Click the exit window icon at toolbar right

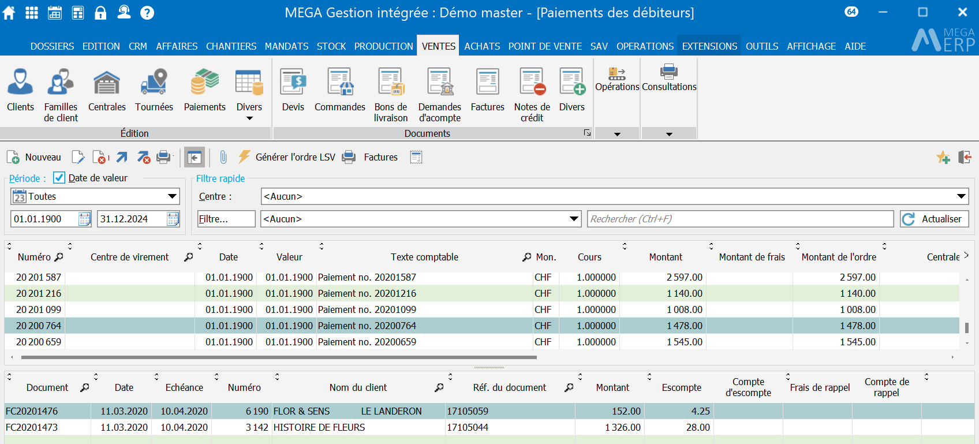coord(965,157)
